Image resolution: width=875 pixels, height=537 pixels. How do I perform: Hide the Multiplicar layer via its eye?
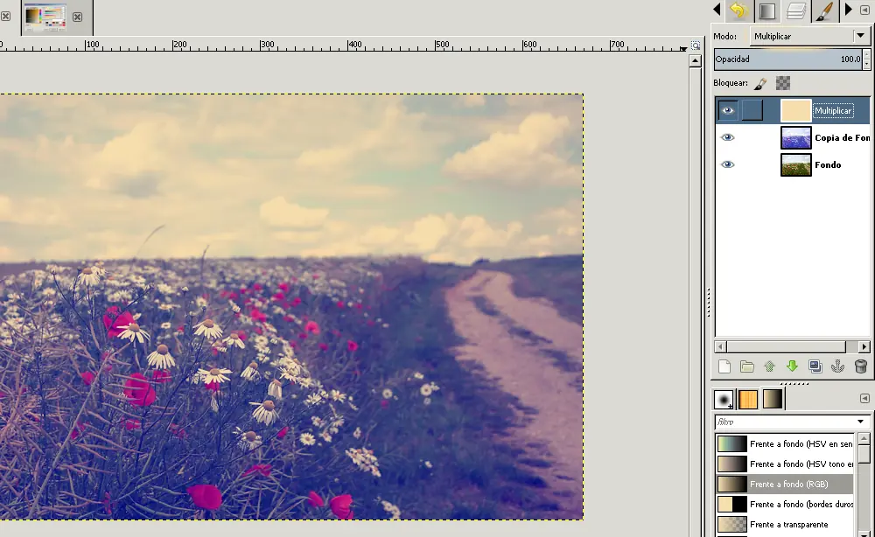tap(727, 111)
